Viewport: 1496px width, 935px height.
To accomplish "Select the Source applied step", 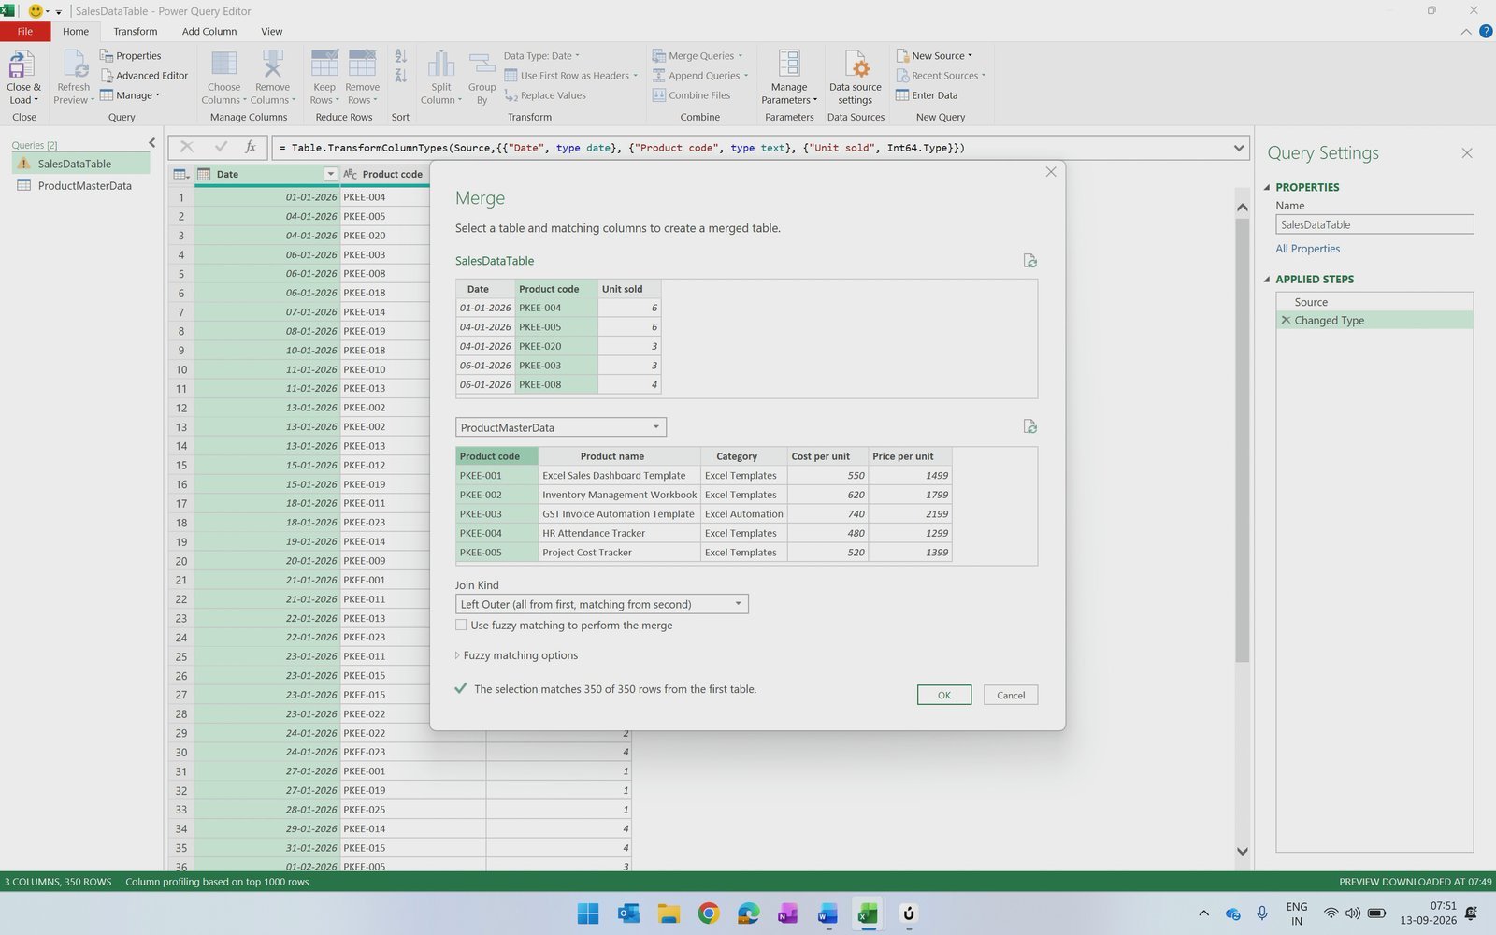I will coord(1374,302).
